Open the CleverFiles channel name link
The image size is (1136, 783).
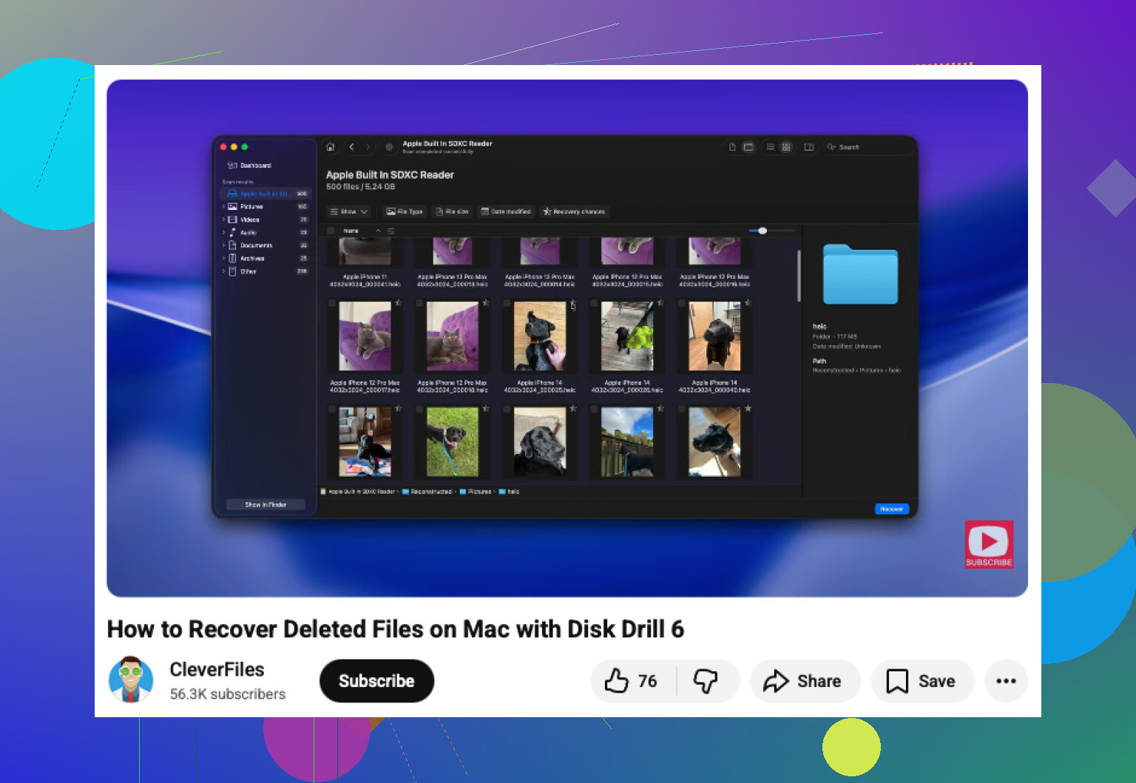coord(217,669)
